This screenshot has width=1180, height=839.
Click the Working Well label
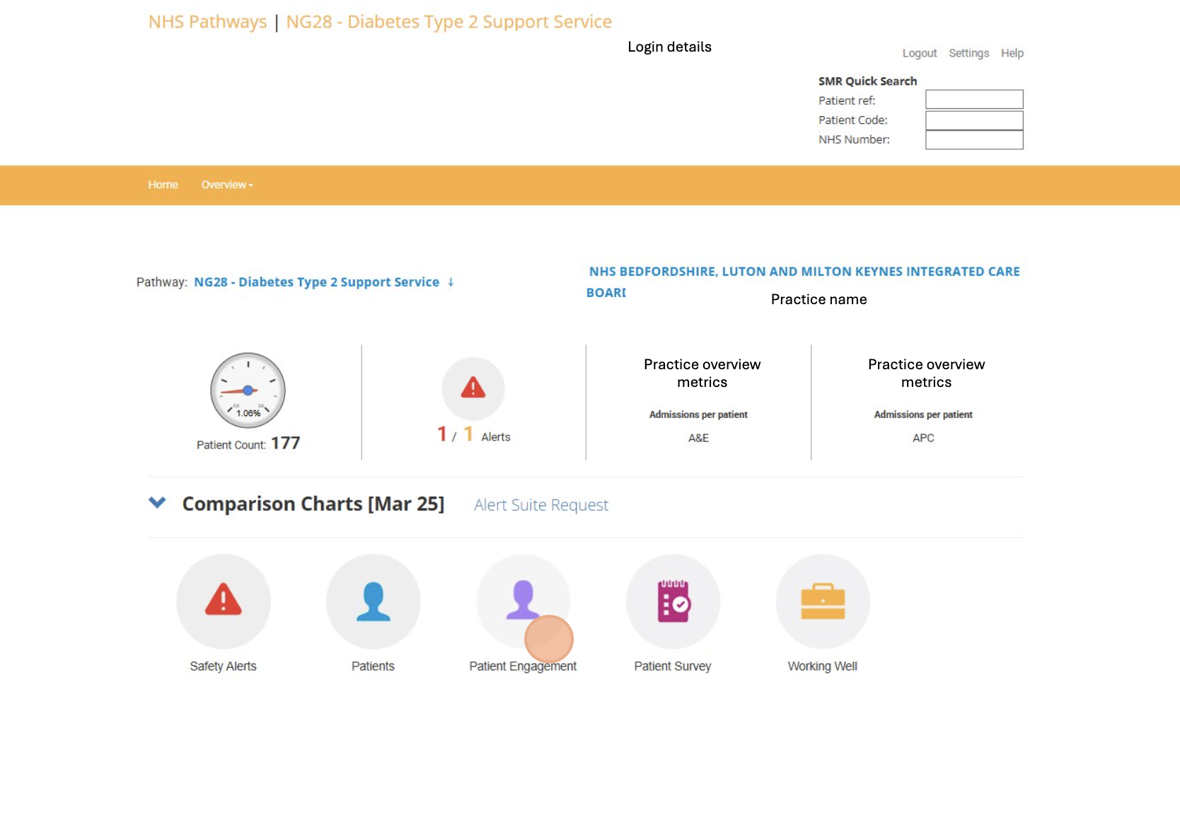click(x=823, y=666)
